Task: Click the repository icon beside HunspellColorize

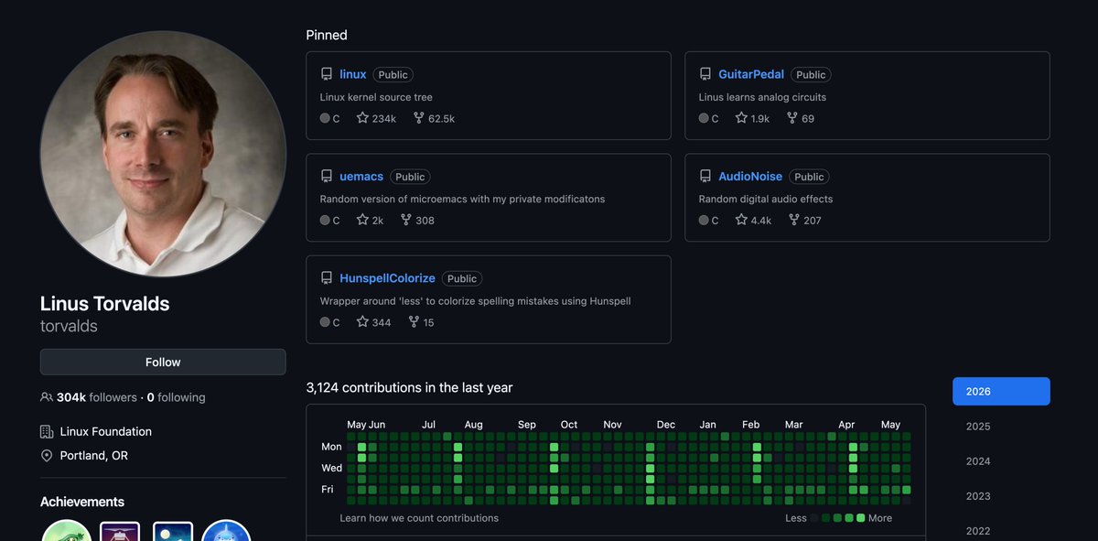Action: tap(327, 277)
